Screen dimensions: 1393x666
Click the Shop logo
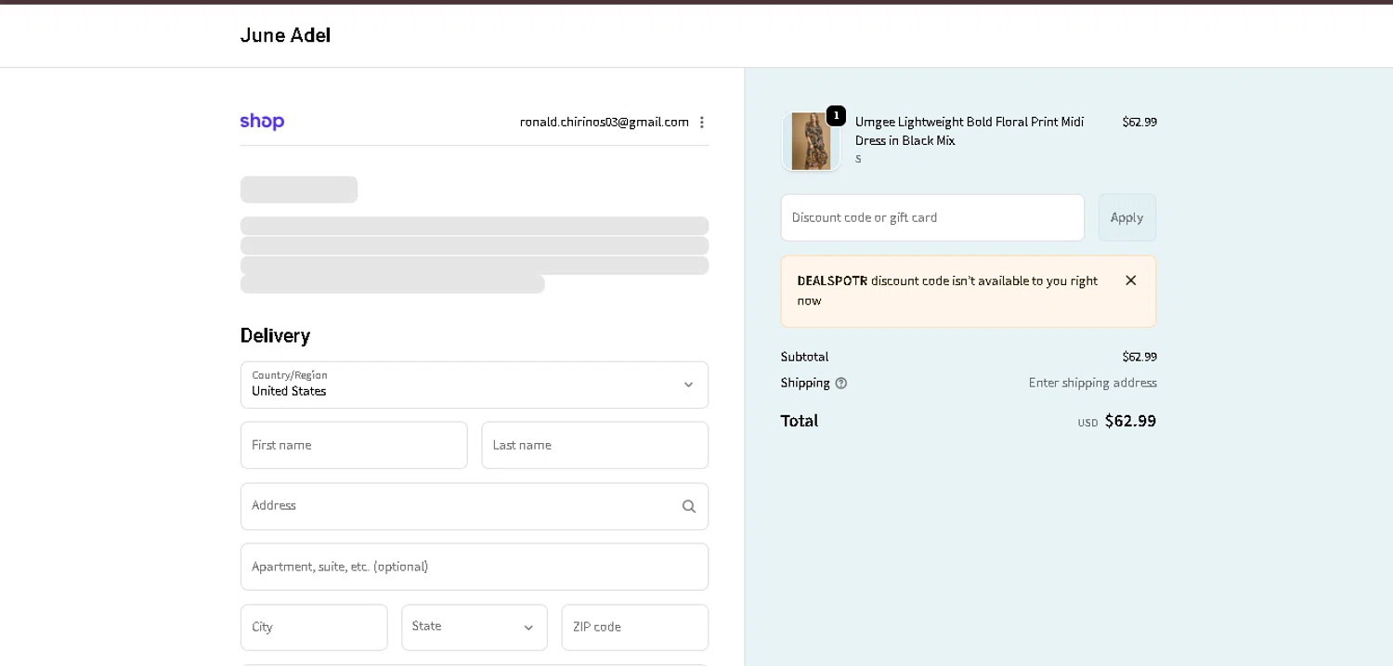[x=262, y=122]
